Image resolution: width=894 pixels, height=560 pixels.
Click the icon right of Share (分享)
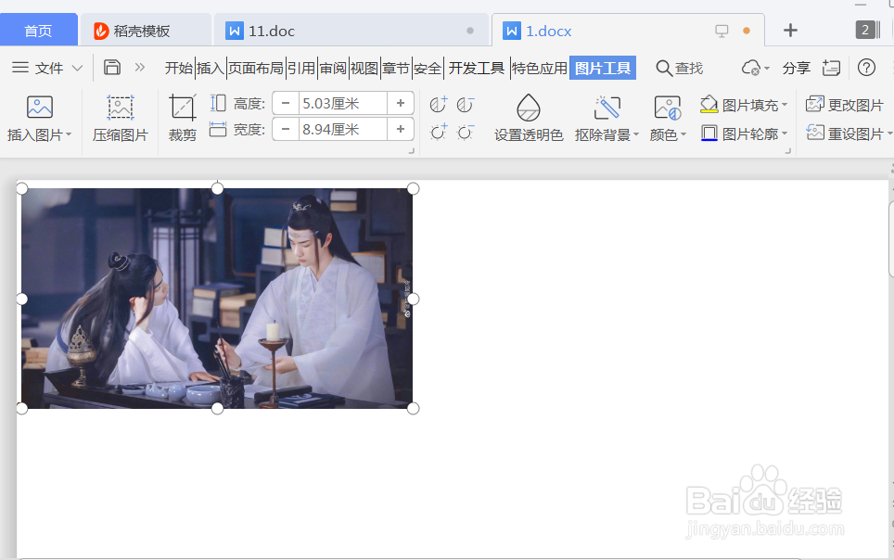831,69
